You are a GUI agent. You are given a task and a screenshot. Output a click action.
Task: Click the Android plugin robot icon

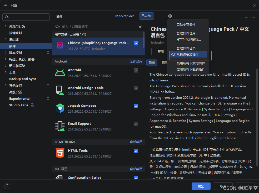[x=60, y=72]
